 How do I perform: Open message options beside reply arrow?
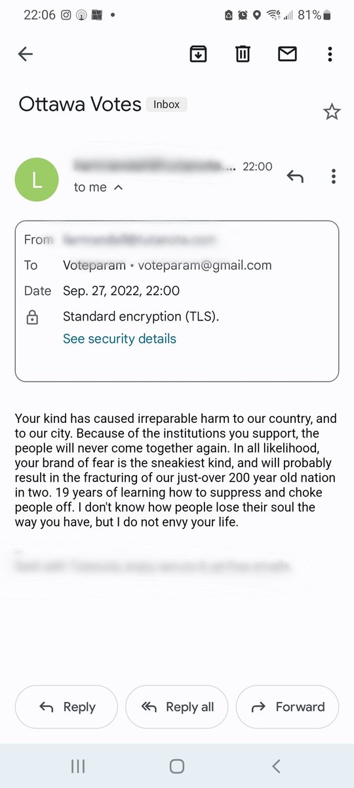[334, 176]
